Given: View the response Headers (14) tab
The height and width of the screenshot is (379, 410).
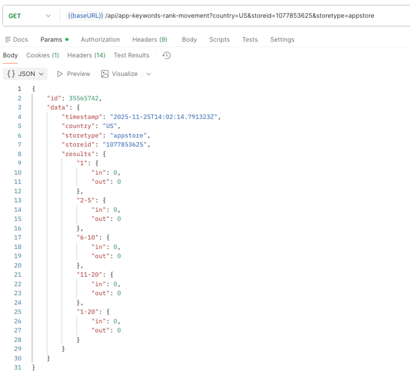Looking at the screenshot, I should (x=86, y=56).
